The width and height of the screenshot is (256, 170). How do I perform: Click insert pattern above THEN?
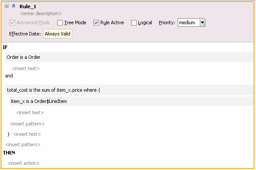[x=23, y=144]
